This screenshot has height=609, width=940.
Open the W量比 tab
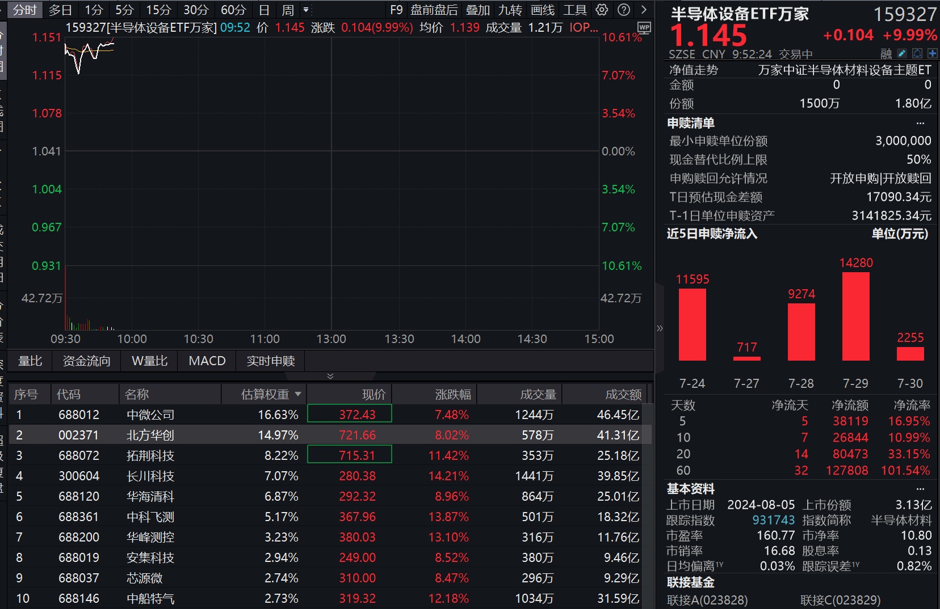coord(149,361)
